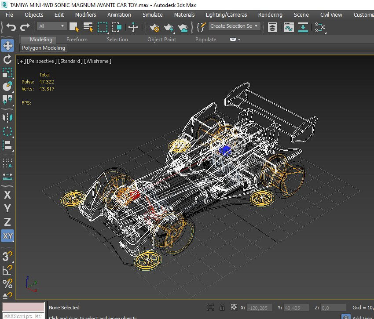Viewport: 374px width, 319px height.
Task: Open the Layer Explorer stack icon
Action: (x=272, y=27)
